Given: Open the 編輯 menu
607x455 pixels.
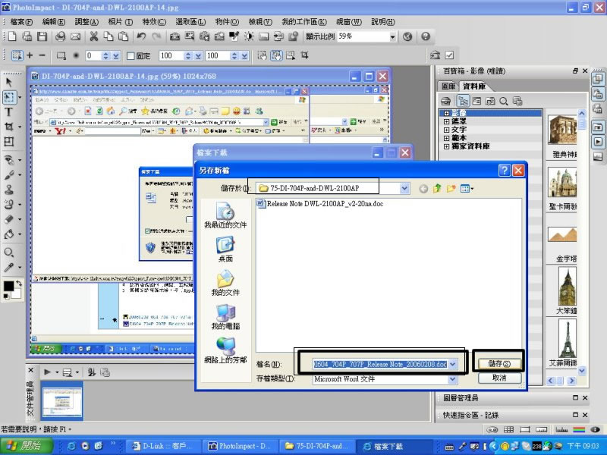Looking at the screenshot, I should (54, 22).
